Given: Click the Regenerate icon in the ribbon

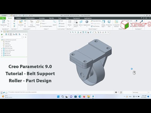Looking at the screenshot, I should [3, 22].
